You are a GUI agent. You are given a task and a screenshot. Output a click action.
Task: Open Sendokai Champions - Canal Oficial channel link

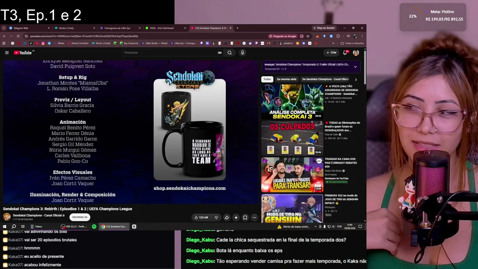37,216
